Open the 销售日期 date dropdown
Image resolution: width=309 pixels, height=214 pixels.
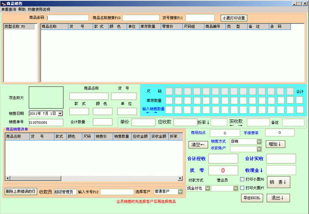(x=60, y=113)
